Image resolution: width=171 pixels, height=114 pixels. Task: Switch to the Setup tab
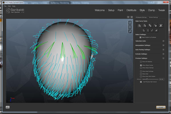pyautogui.click(x=111, y=10)
